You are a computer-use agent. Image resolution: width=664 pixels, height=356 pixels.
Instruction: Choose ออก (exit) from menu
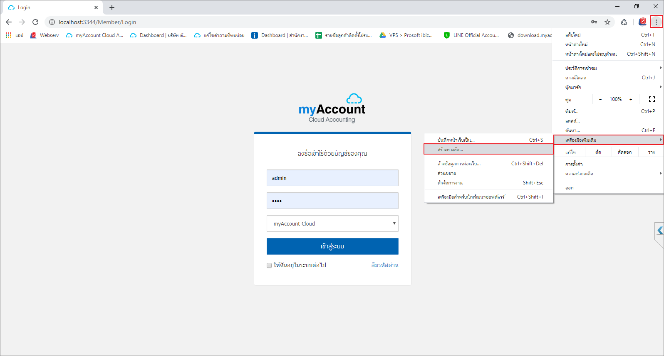tap(608, 188)
